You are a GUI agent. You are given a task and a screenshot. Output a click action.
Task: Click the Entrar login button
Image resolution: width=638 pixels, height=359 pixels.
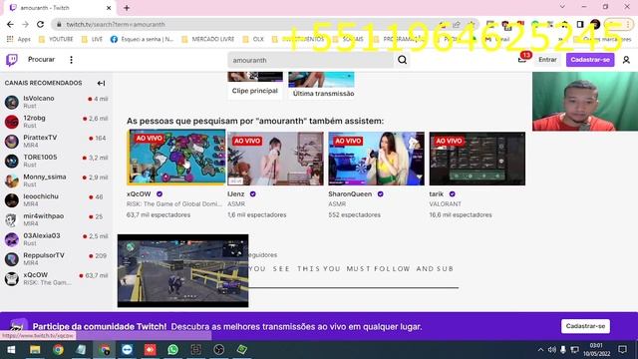547,60
